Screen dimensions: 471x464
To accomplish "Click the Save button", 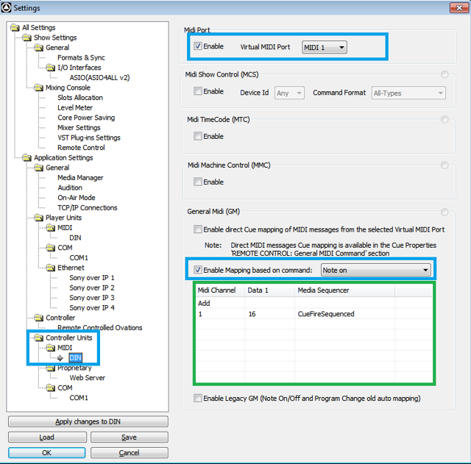I will 130,438.
